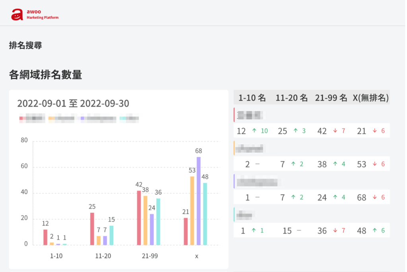Click the awoo Marketing Platform title text
The image size is (407, 272).
click(42, 14)
